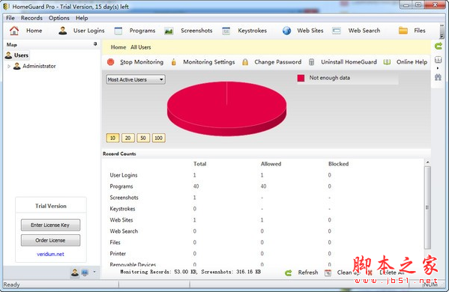Screen dimensions: 449x292
Task: Click the red Stop Monitoring icon
Action: point(110,62)
